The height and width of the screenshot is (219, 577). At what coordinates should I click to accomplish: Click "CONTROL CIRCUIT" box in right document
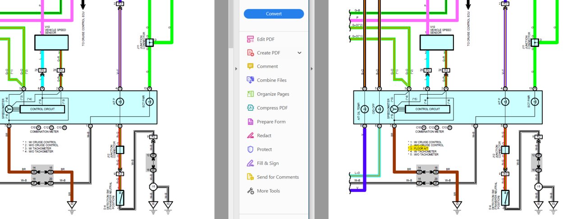click(x=428, y=109)
